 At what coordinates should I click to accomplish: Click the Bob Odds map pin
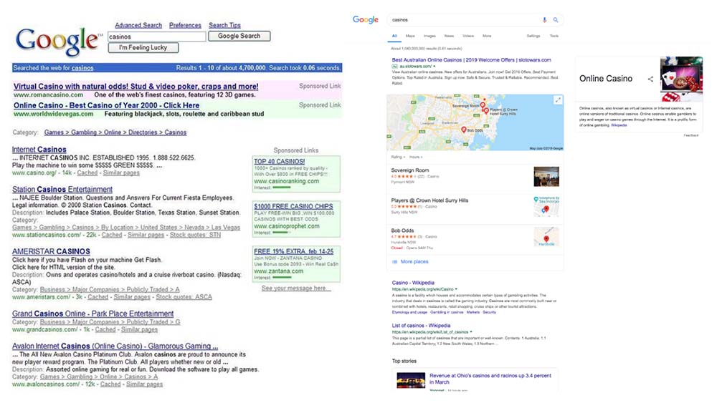tap(464, 130)
